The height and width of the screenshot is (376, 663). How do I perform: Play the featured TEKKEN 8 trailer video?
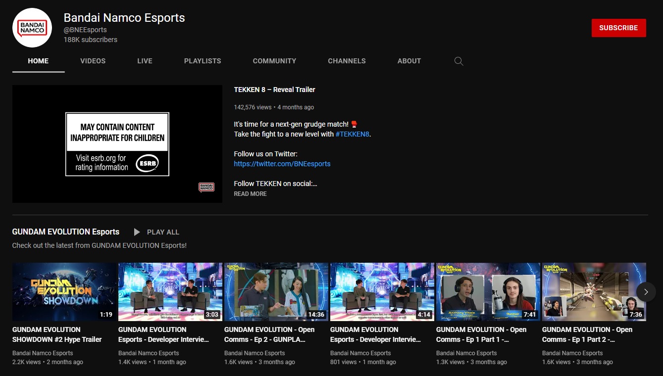[x=117, y=144]
